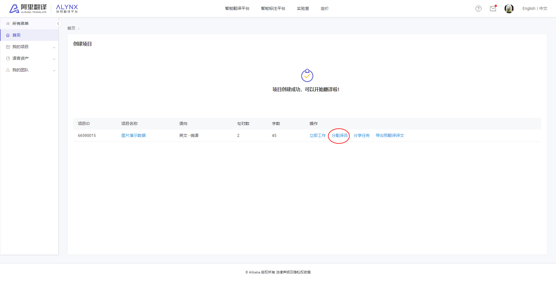The width and height of the screenshot is (556, 281).
Task: Click the 操作 column header
Action: 314,124
